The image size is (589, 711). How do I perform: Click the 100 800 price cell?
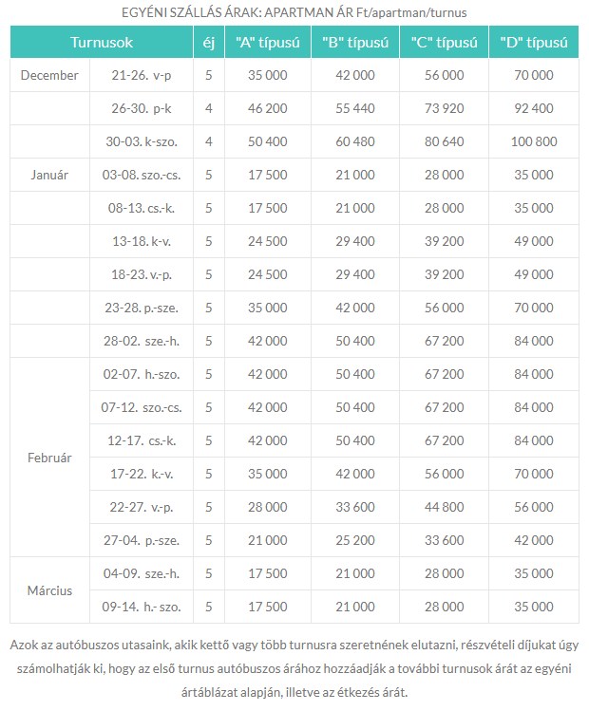coord(533,142)
